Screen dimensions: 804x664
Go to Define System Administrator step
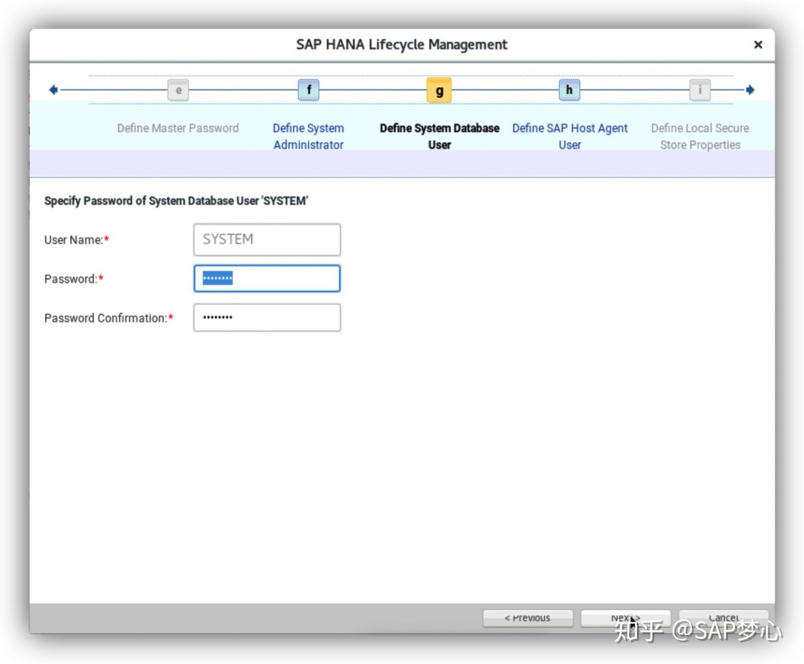308,136
